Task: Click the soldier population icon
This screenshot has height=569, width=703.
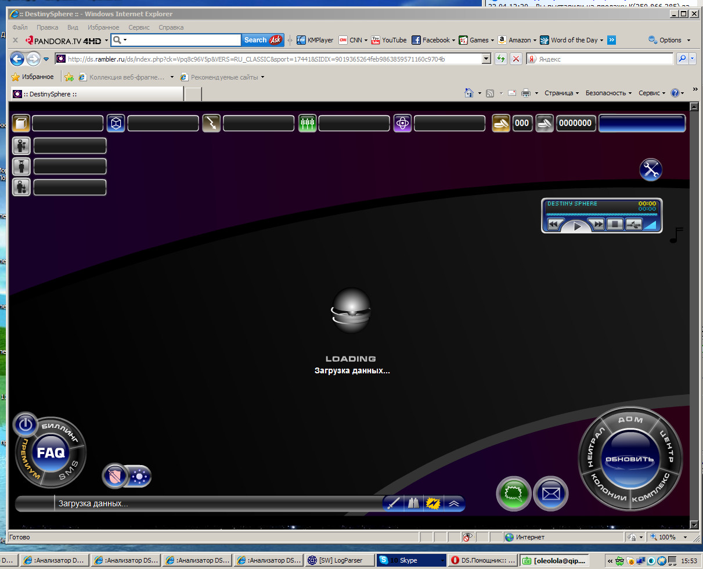Action: tap(21, 187)
